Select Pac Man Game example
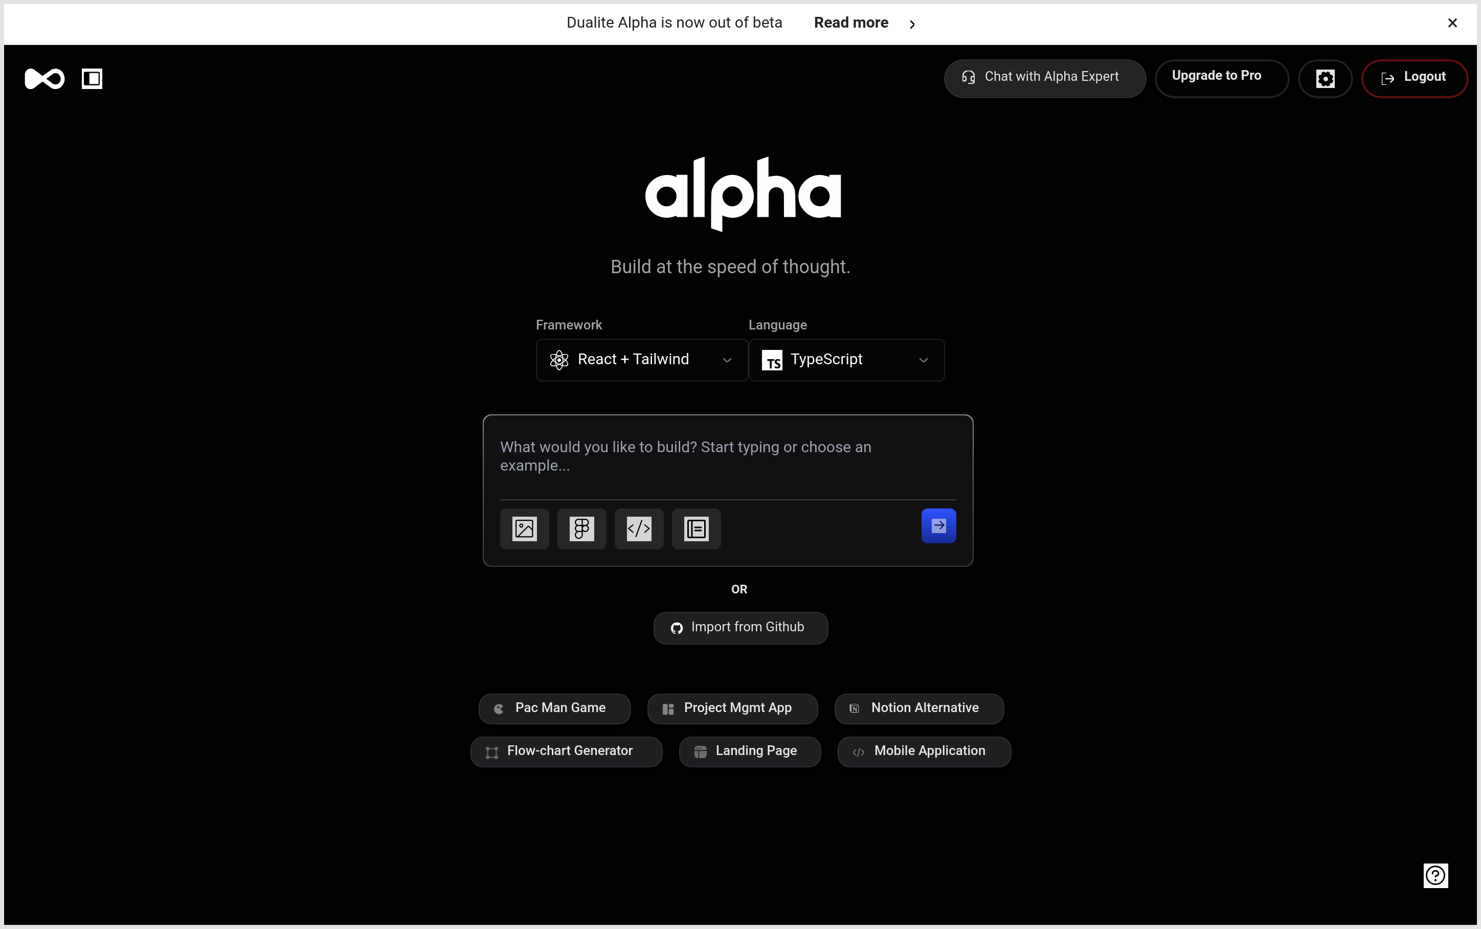The height and width of the screenshot is (929, 1481). click(554, 709)
